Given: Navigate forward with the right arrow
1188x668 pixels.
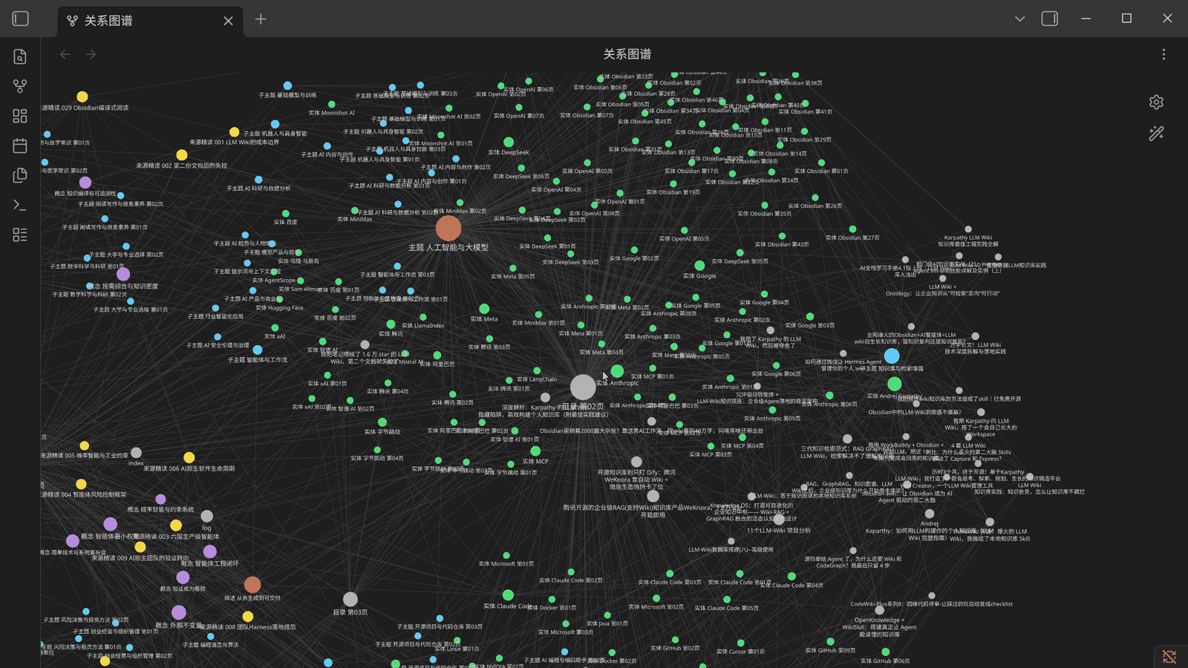Looking at the screenshot, I should click(x=91, y=54).
